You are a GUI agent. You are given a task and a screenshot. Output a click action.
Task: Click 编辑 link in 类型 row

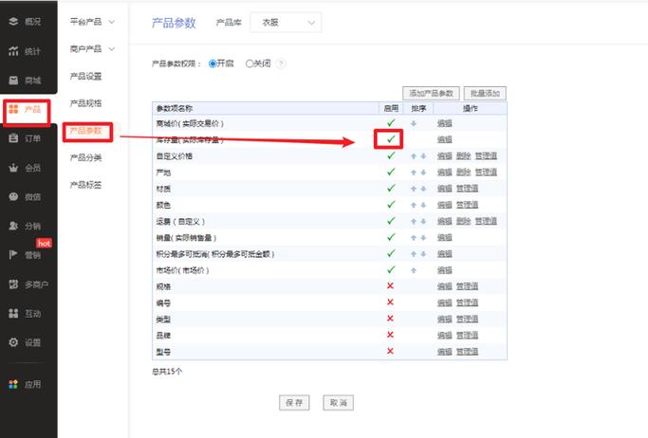pyautogui.click(x=445, y=319)
